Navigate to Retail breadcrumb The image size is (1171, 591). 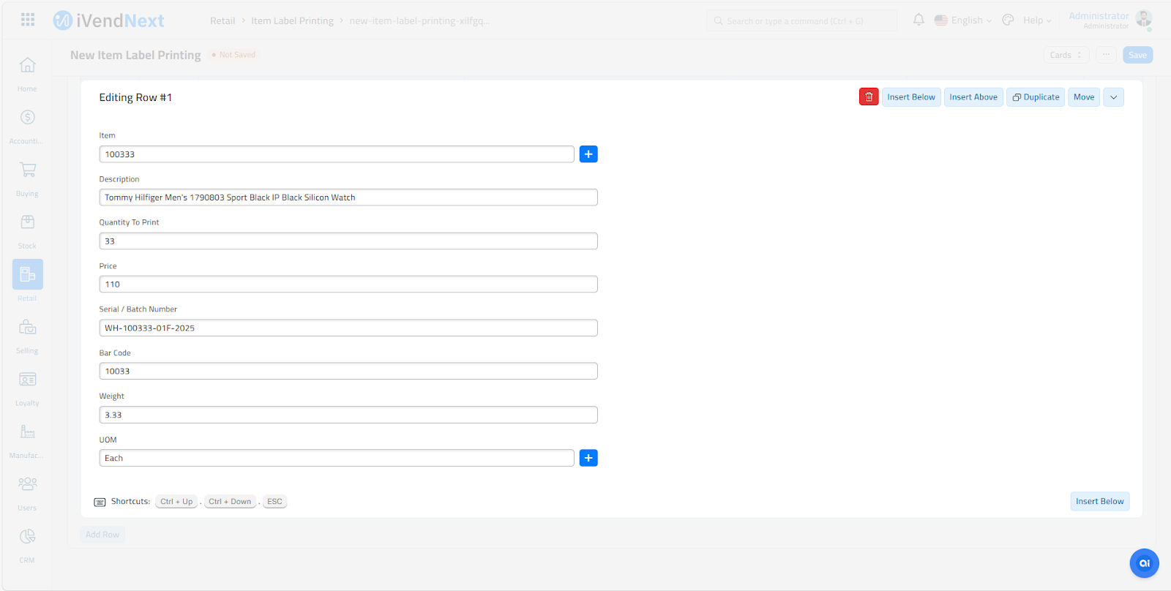(222, 20)
